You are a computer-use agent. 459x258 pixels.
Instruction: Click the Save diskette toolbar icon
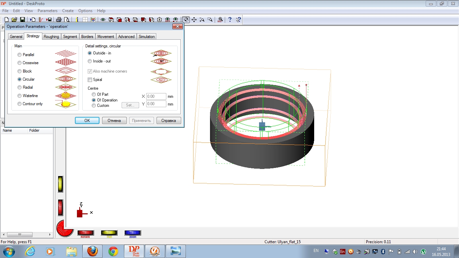(23, 20)
